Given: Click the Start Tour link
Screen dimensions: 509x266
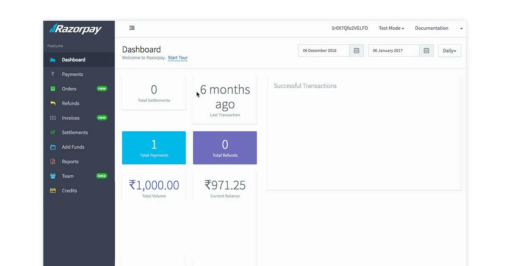Looking at the screenshot, I should click(x=177, y=58).
